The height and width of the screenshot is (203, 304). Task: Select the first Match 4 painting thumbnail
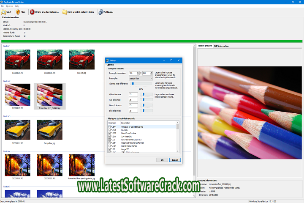18,165
